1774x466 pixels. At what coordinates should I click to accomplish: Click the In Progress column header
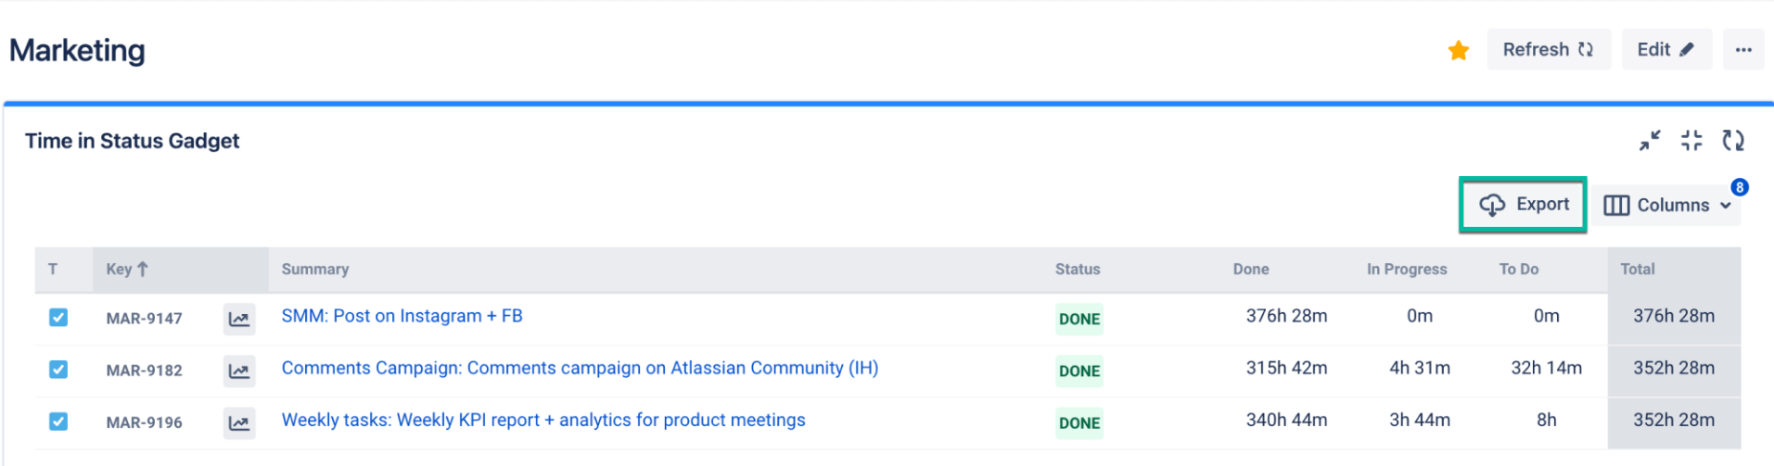click(x=1406, y=270)
